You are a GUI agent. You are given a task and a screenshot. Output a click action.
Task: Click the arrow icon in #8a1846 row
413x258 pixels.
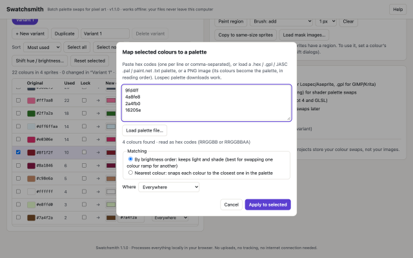98,166
